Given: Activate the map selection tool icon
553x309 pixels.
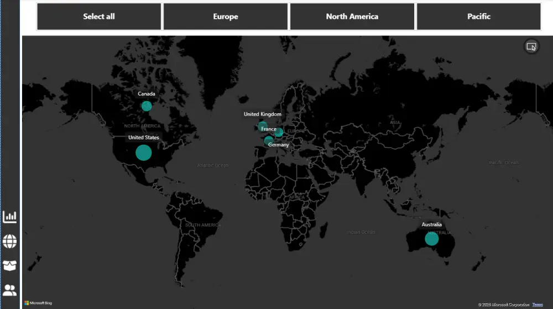Looking at the screenshot, I should point(531,46).
